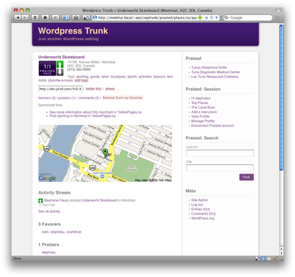The image size is (295, 277).
Task: Click the green plus add bookmark icon
Action: 200,18
